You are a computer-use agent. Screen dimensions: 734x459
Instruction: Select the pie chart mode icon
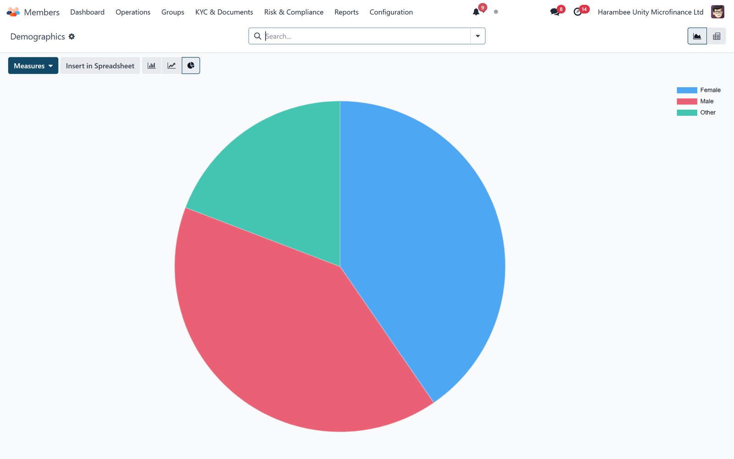[191, 66]
